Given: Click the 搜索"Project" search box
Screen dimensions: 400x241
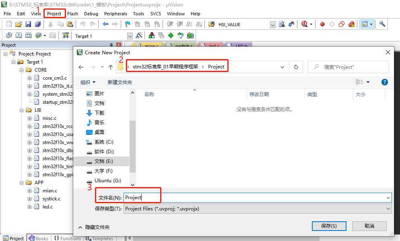Looking at the screenshot, I should 348,67.
